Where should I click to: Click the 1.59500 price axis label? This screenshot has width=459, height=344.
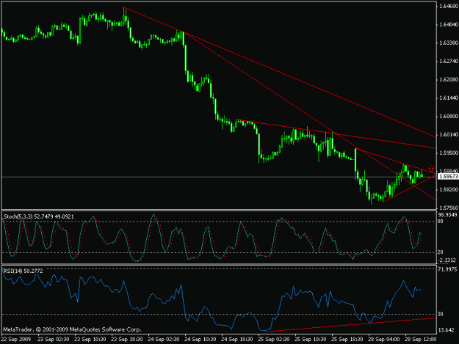(449, 153)
